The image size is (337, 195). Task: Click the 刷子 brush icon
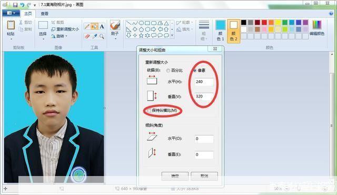[115, 25]
